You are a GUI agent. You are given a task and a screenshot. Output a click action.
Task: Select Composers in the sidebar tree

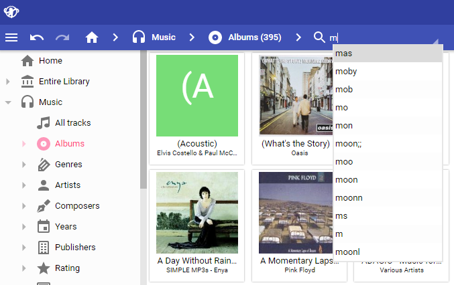pyautogui.click(x=76, y=206)
